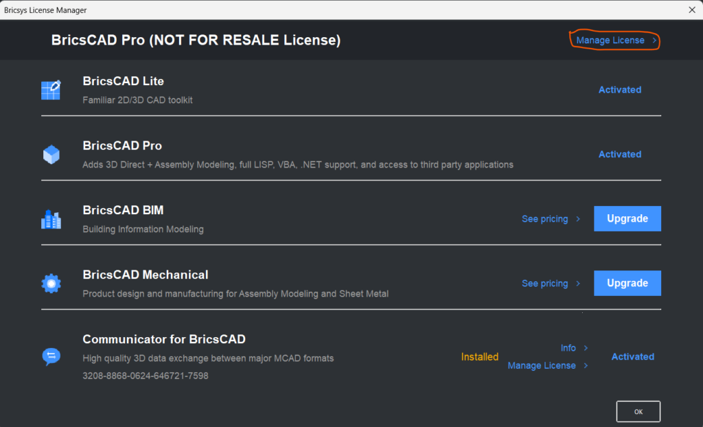Confirm the dialog with the OK button
The image size is (703, 427).
coord(638,411)
